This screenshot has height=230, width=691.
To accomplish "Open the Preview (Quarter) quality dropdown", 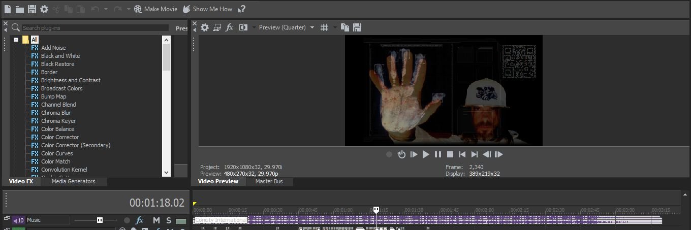I will tap(287, 27).
